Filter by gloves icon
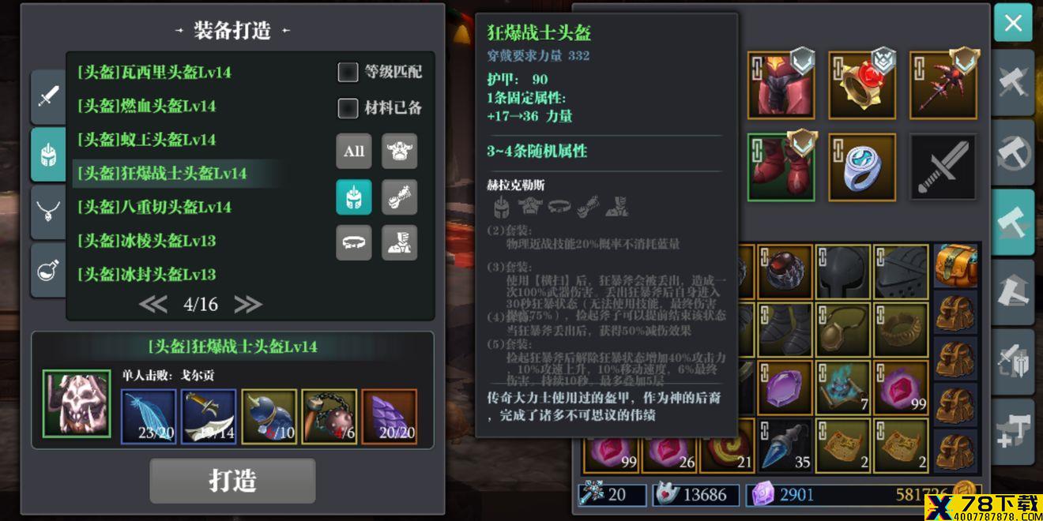The image size is (1043, 521). point(400,197)
